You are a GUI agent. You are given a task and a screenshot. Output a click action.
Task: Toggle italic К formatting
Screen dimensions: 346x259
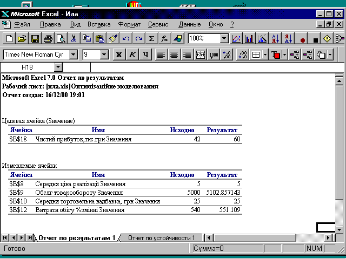tap(132, 54)
